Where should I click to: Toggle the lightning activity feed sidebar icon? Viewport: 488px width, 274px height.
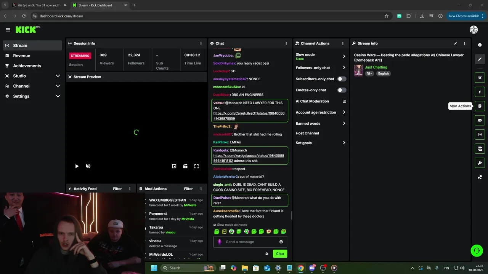coord(480,92)
